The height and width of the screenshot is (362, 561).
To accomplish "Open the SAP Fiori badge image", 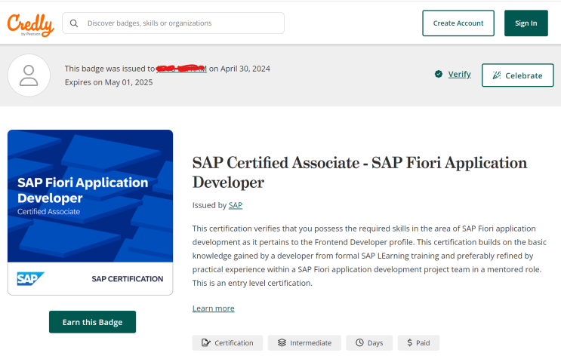I will click(90, 212).
